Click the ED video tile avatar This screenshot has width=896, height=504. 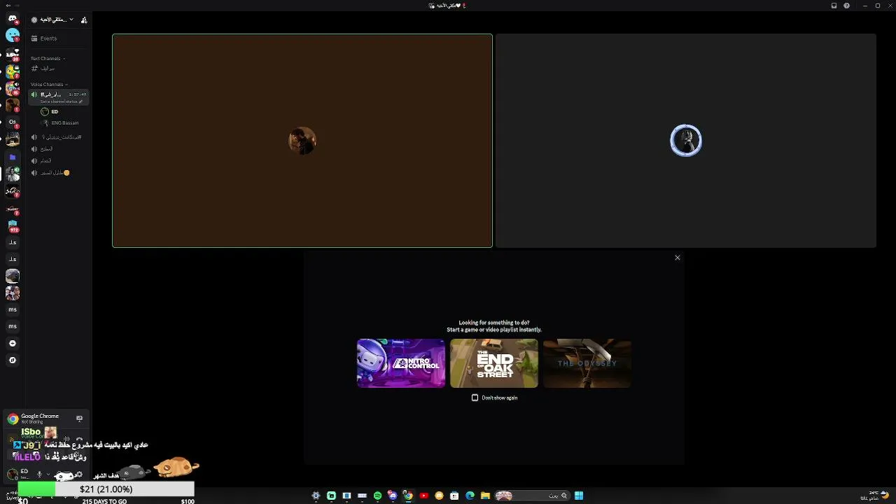(302, 141)
